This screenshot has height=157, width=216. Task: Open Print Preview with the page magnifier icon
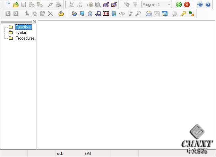tap(50, 5)
